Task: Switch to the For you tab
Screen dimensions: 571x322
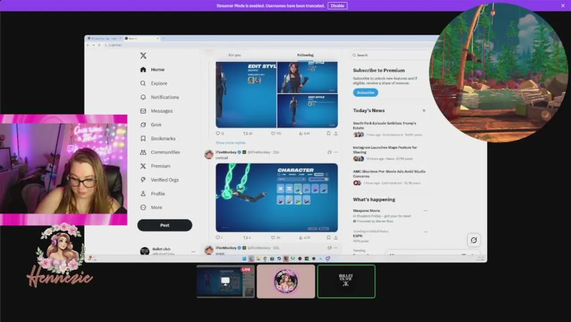Action: pyautogui.click(x=235, y=55)
